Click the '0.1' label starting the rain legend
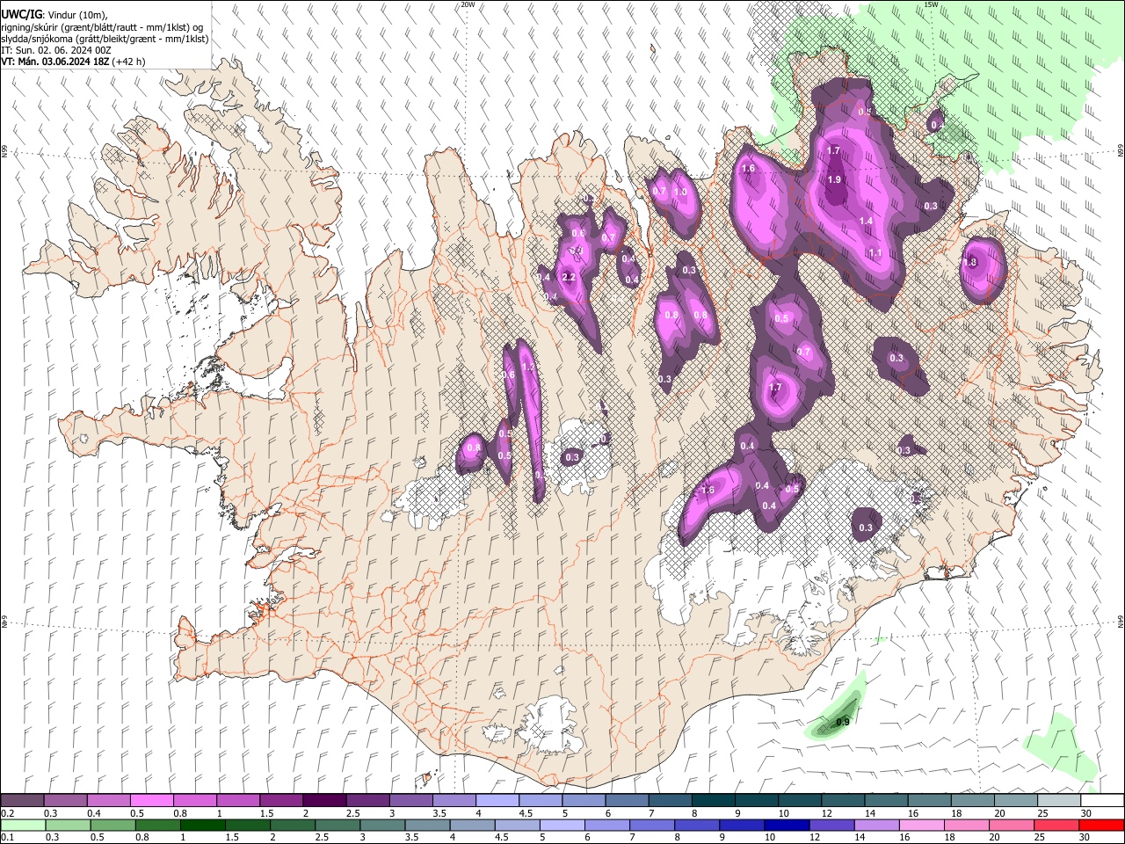 7,837
